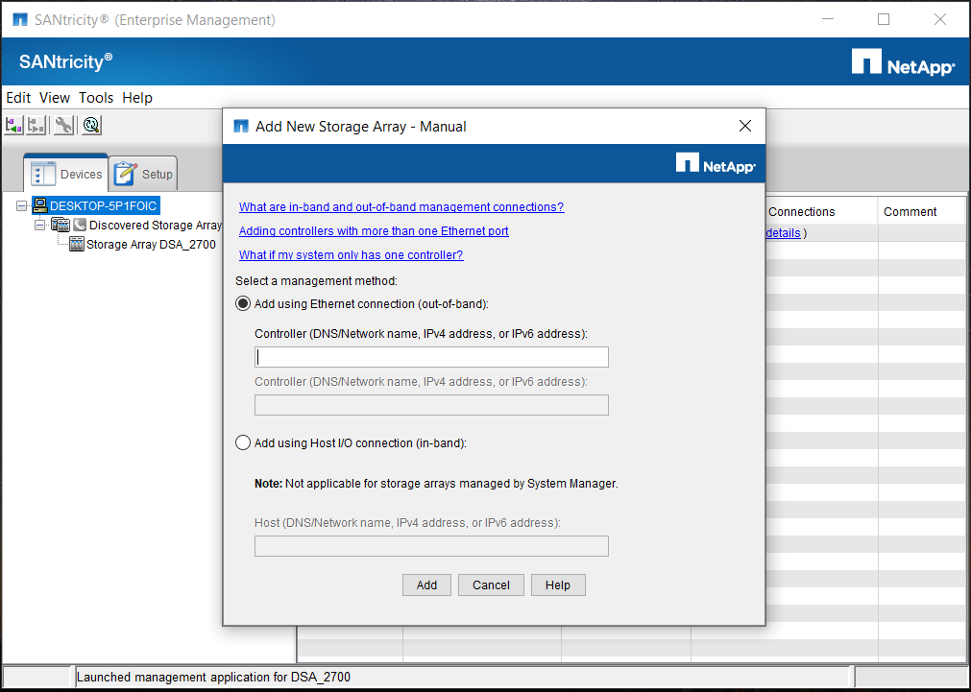971x692 pixels.
Task: Open the Edit menu
Action: 18,98
